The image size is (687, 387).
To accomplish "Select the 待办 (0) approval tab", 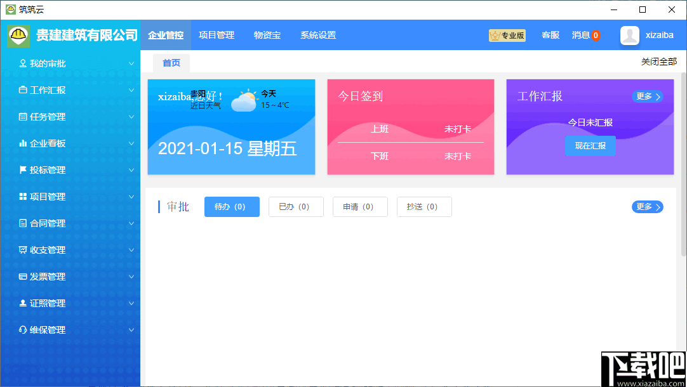I will [x=232, y=207].
